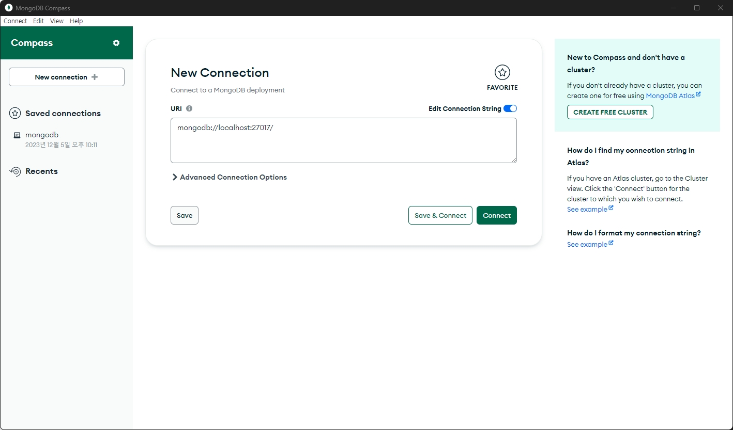Viewport: 733px width, 430px height.
Task: Click the URI info icon
Action: pos(189,108)
